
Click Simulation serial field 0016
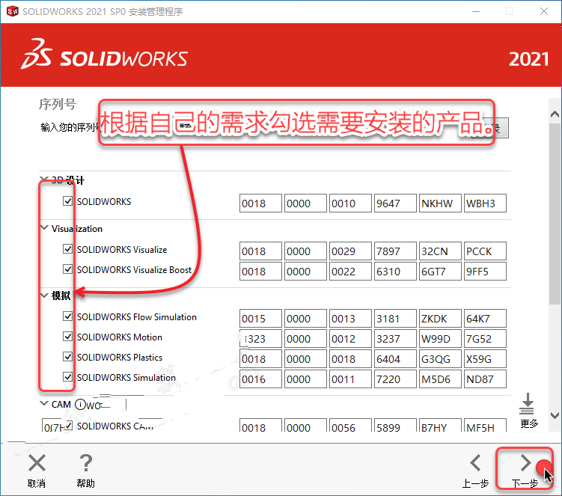[260, 379]
